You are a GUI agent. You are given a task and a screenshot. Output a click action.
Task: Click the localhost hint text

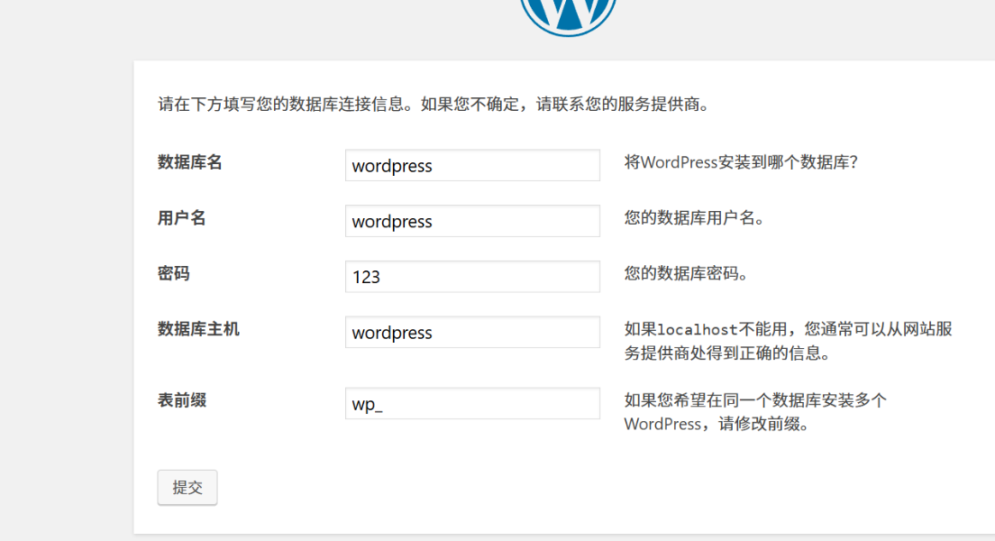tap(788, 341)
